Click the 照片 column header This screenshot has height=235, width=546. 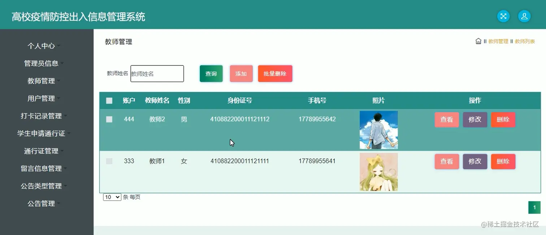coord(378,101)
